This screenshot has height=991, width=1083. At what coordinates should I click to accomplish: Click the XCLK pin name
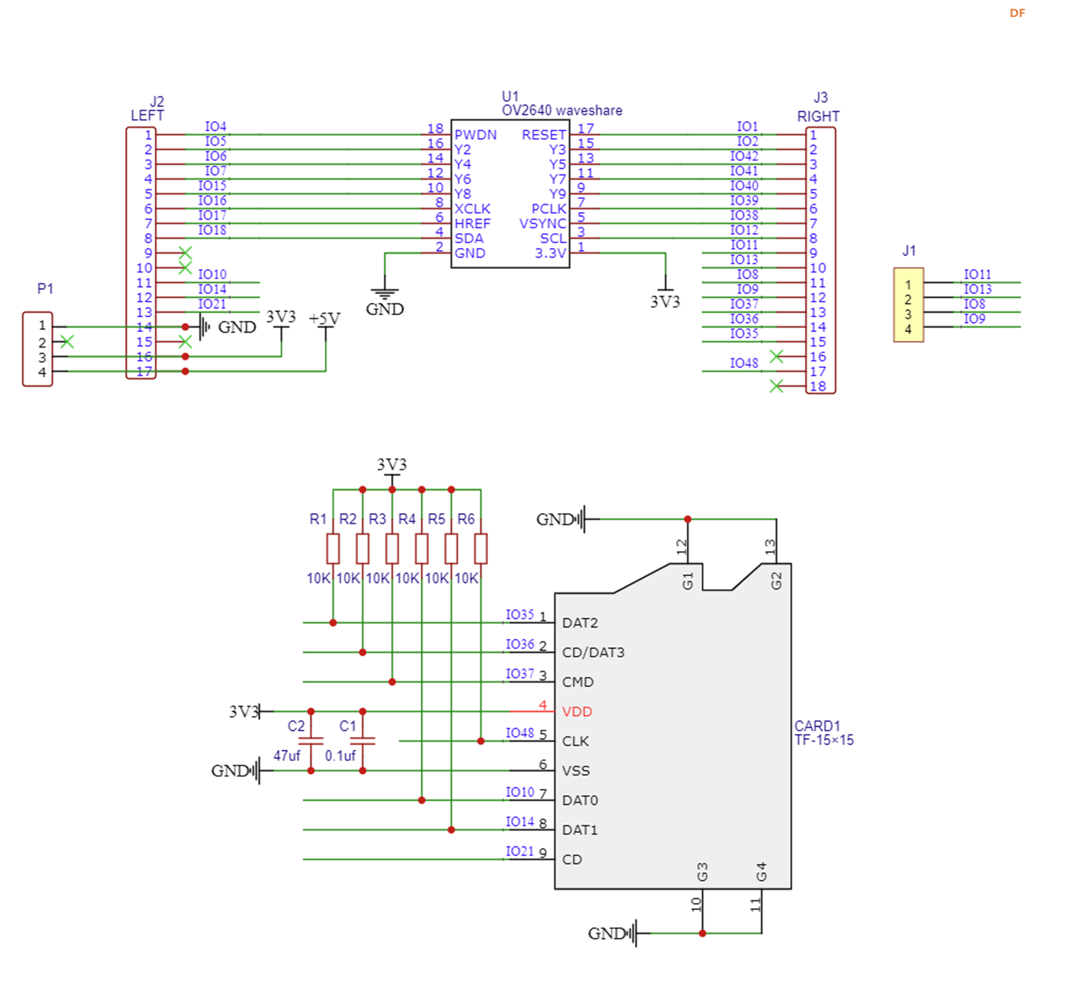[x=472, y=209]
